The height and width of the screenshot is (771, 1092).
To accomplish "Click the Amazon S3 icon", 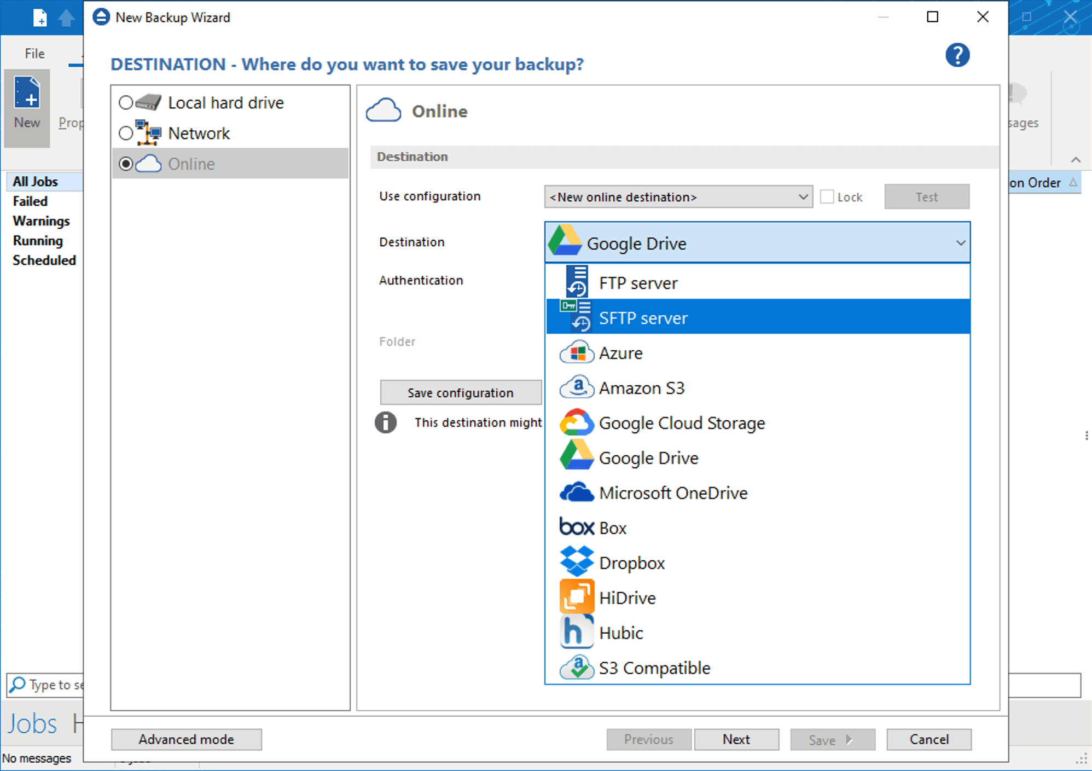I will [577, 387].
